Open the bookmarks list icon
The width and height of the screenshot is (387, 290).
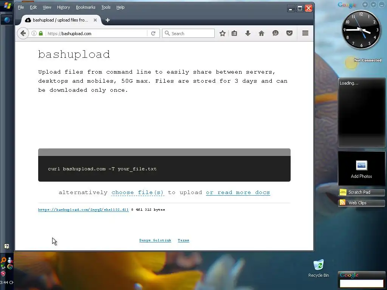tap(234, 33)
